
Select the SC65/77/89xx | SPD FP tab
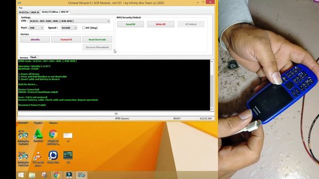point(55,12)
